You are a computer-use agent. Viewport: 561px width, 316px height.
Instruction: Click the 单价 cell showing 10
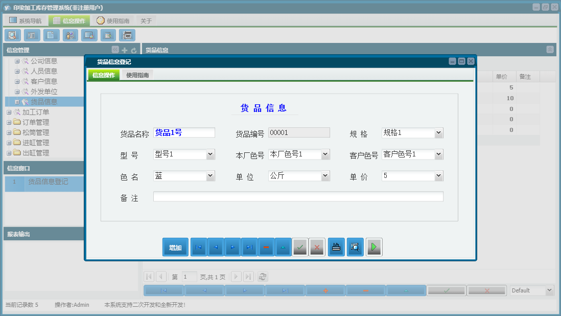(x=504, y=98)
